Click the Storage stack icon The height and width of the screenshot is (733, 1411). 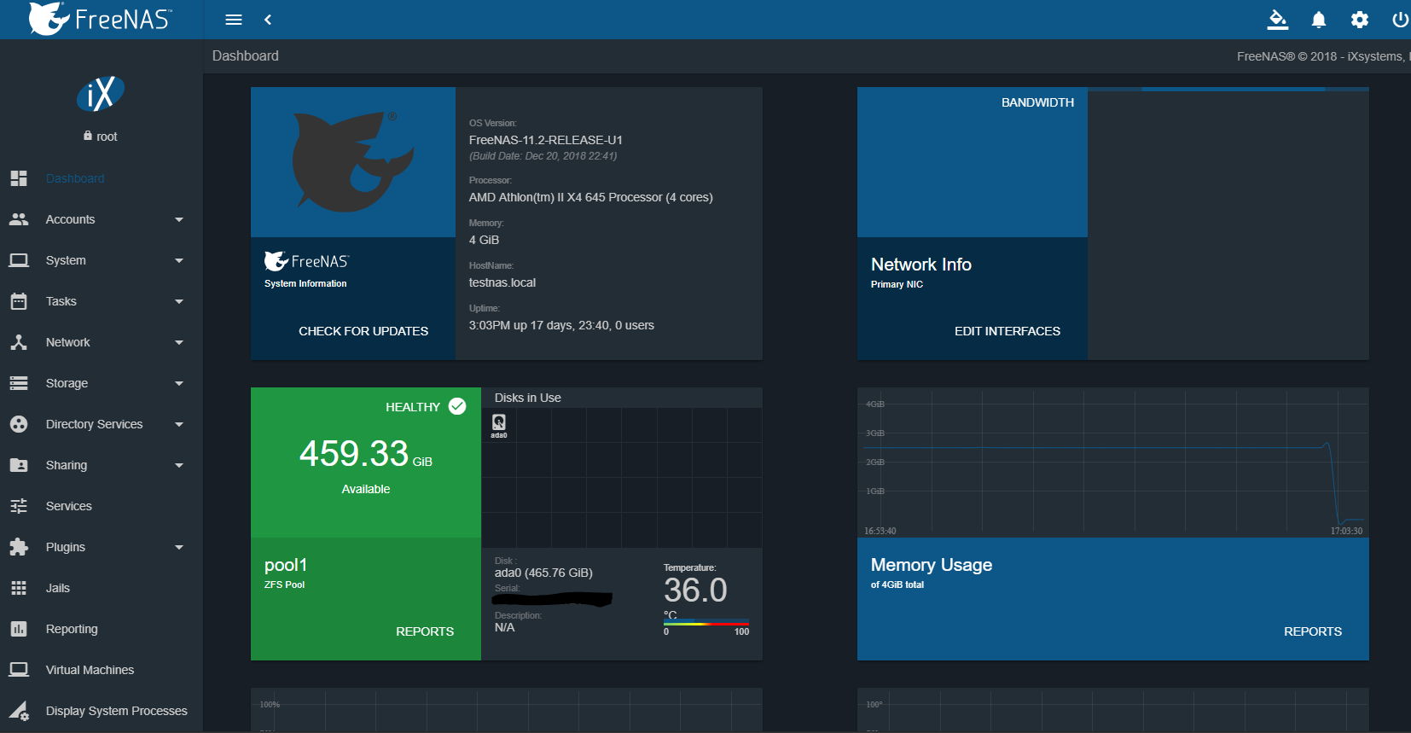click(x=19, y=383)
